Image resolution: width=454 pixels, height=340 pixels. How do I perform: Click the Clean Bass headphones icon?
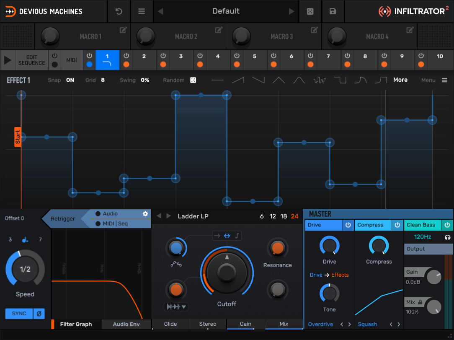447,237
